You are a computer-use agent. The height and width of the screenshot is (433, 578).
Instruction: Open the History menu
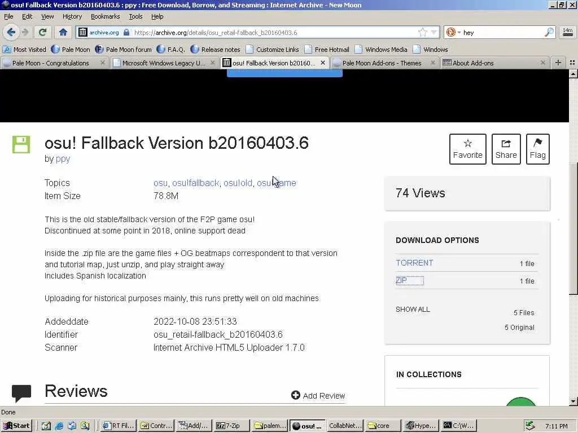[72, 16]
